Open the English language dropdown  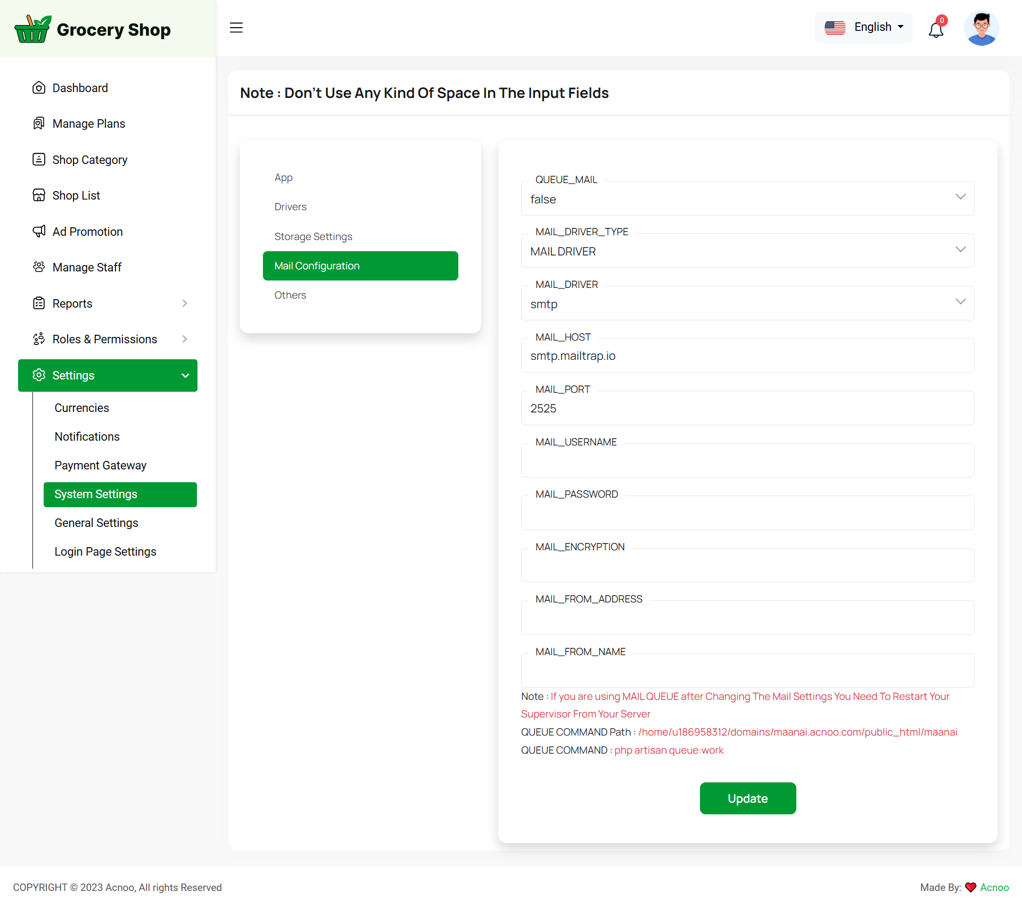pyautogui.click(x=863, y=28)
